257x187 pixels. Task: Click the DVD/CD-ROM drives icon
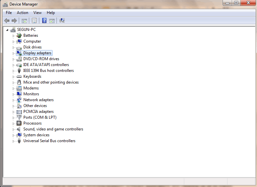tap(19, 59)
